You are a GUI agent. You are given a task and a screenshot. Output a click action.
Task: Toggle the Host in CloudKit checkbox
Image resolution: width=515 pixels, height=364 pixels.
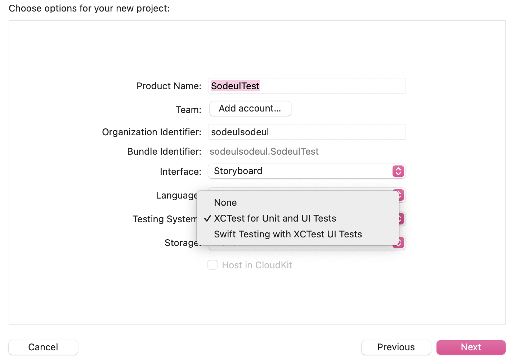point(212,265)
